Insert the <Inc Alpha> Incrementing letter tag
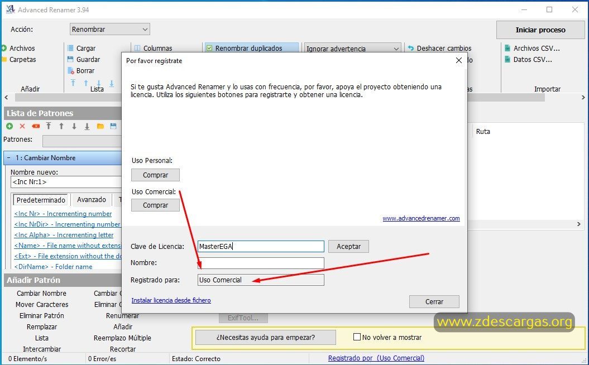This screenshot has width=589, height=365. [64, 235]
